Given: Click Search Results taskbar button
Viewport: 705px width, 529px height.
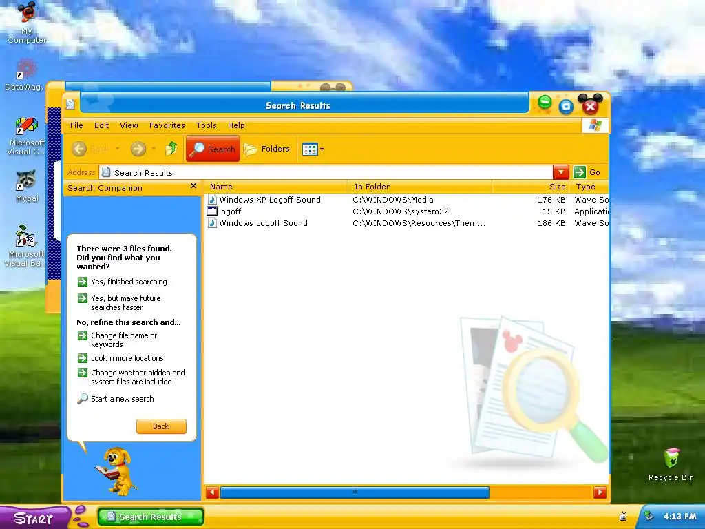Looking at the screenshot, I should 151,517.
